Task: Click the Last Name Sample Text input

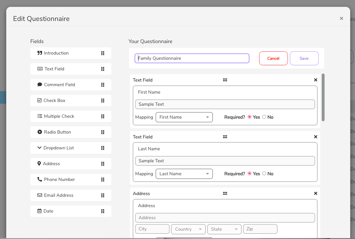Action: [x=225, y=161]
